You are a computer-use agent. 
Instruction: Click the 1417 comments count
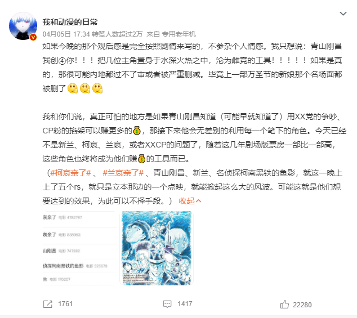coord(185,304)
